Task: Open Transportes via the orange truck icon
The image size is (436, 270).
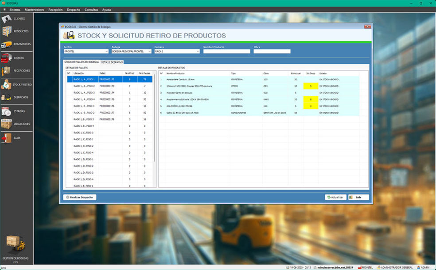Action: click(x=6, y=44)
